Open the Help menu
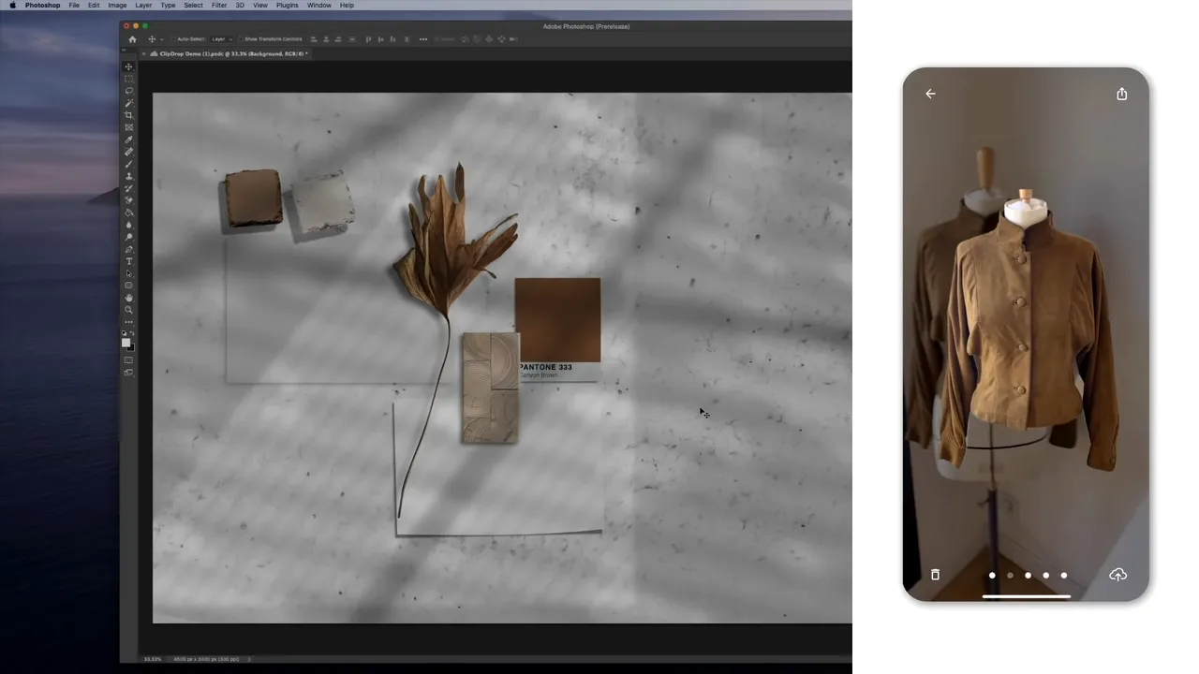Viewport: 1199px width, 674px height. point(347,6)
